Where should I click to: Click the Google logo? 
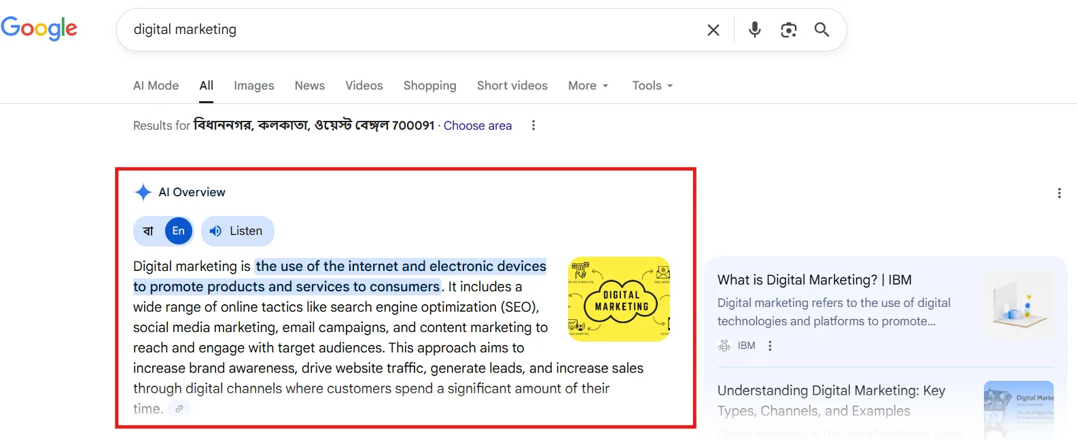[x=39, y=29]
